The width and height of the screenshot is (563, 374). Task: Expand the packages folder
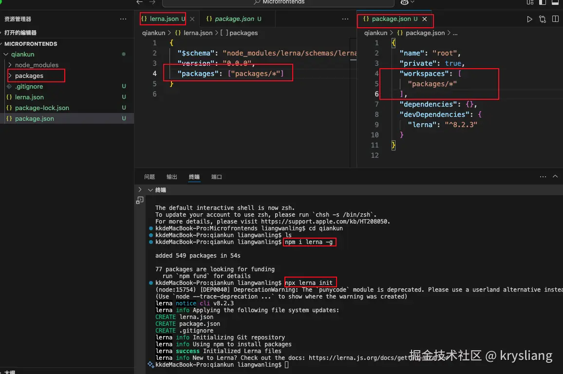click(29, 76)
